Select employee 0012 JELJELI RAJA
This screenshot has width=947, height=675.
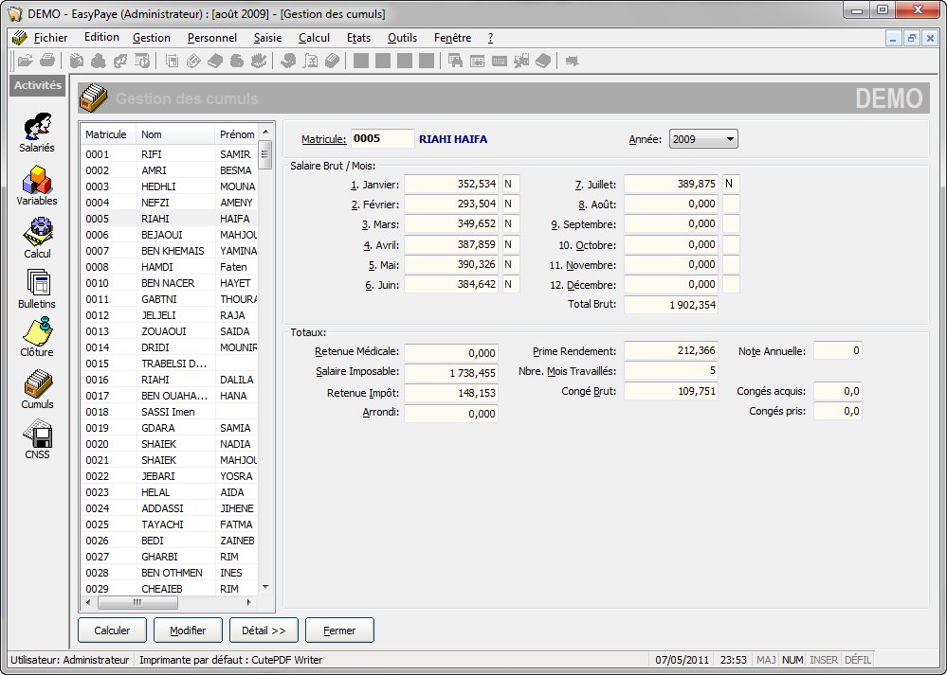click(x=169, y=315)
